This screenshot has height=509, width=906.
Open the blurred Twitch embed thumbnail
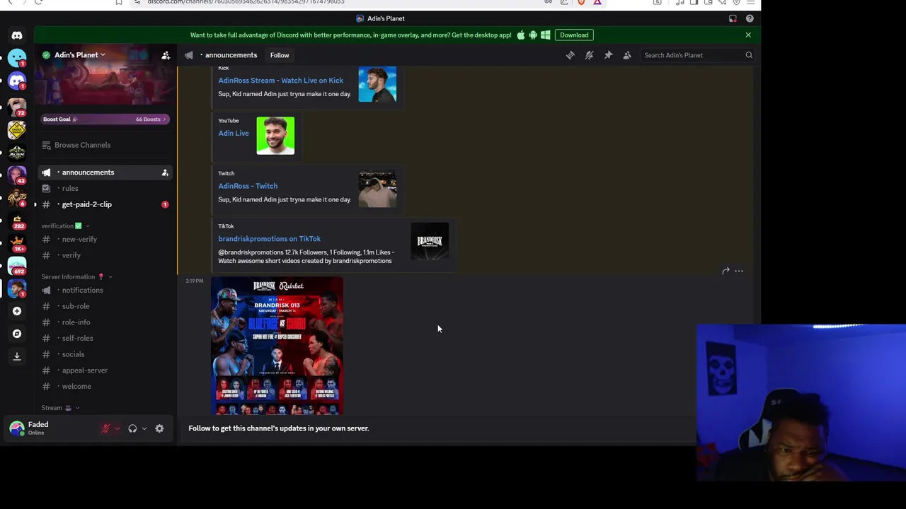[377, 189]
